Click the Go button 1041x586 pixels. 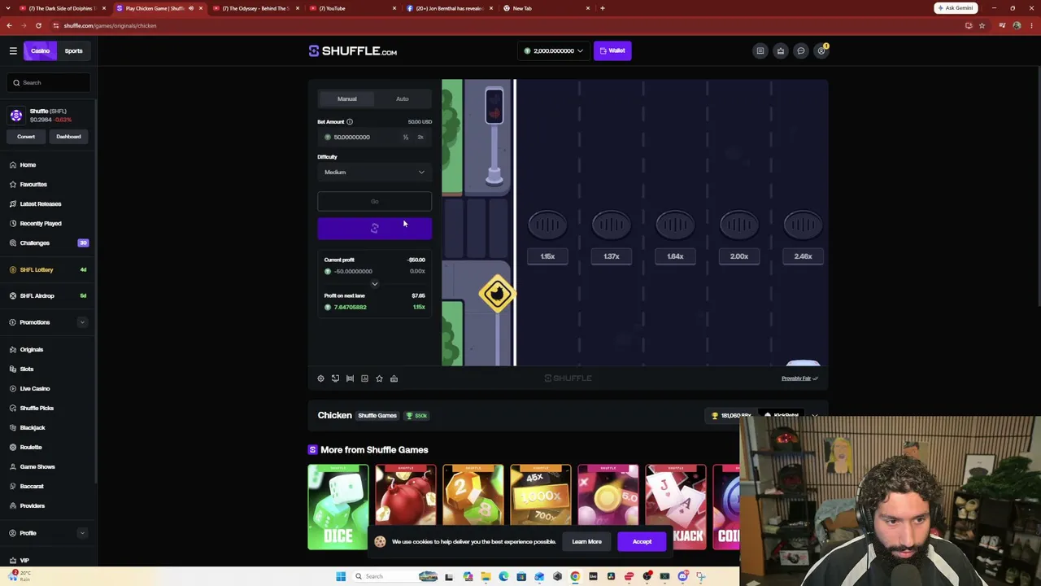(x=374, y=201)
